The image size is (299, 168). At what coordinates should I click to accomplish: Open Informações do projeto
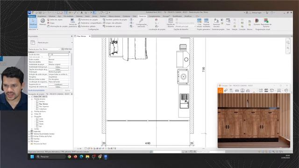click(x=57, y=26)
